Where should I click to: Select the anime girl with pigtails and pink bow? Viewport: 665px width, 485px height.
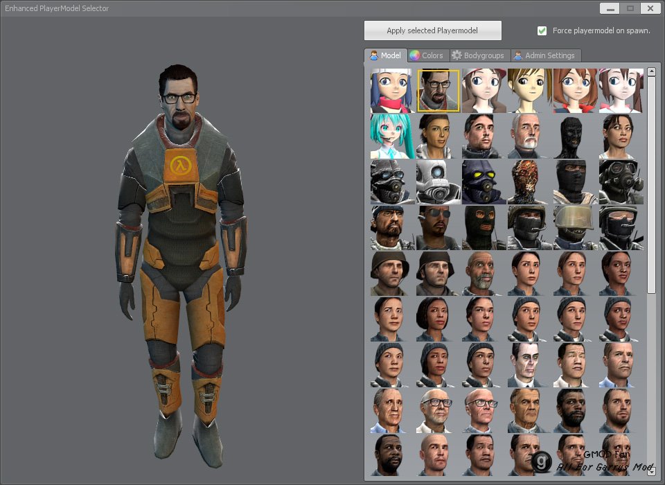point(621,91)
